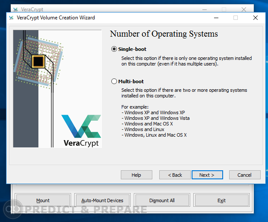Go back with the < Back button
This screenshot has width=268, height=222.
click(x=175, y=175)
